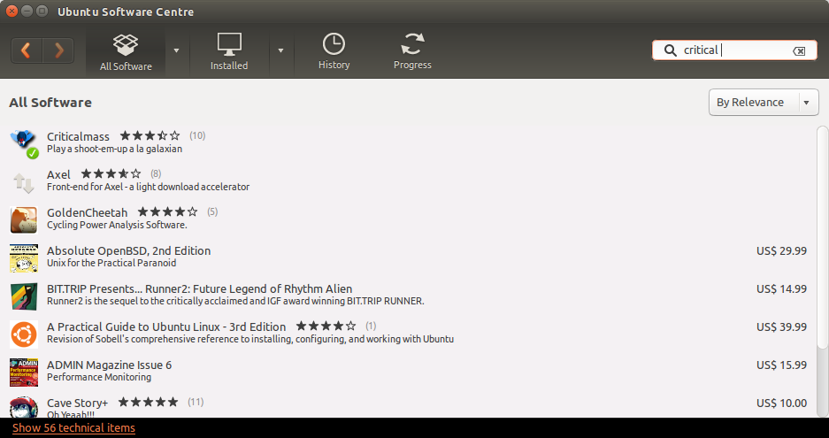
Task: Click the US$ 29.99 price
Action: click(781, 250)
